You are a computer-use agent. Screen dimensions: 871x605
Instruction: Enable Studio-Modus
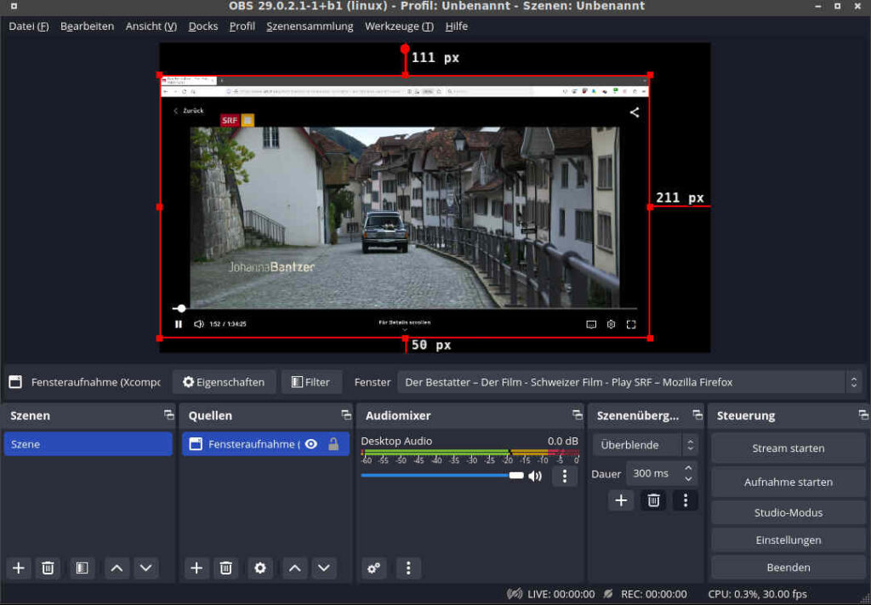pyautogui.click(x=788, y=513)
